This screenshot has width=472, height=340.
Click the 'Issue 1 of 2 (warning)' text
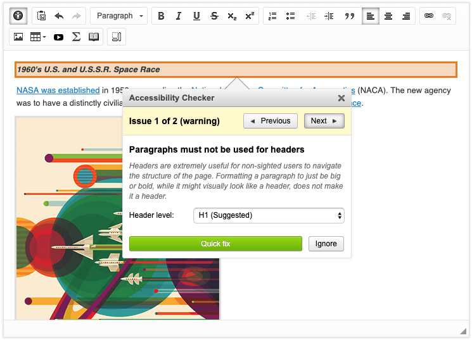(174, 121)
